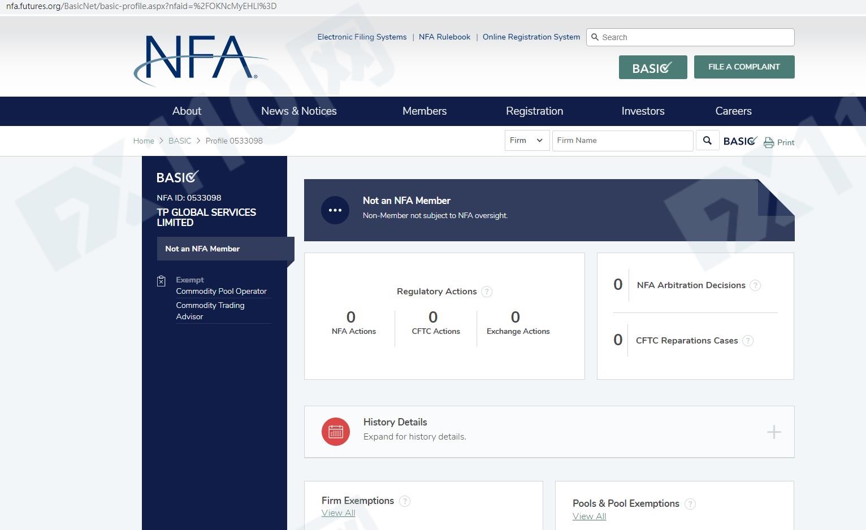This screenshot has width=866, height=530.
Task: Click View All under Pools & Pool Exemptions
Action: coord(590,516)
